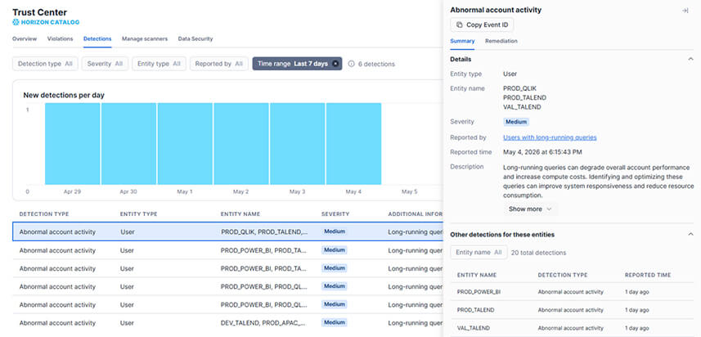Sort by DETECTION TYPE column header

(44, 214)
